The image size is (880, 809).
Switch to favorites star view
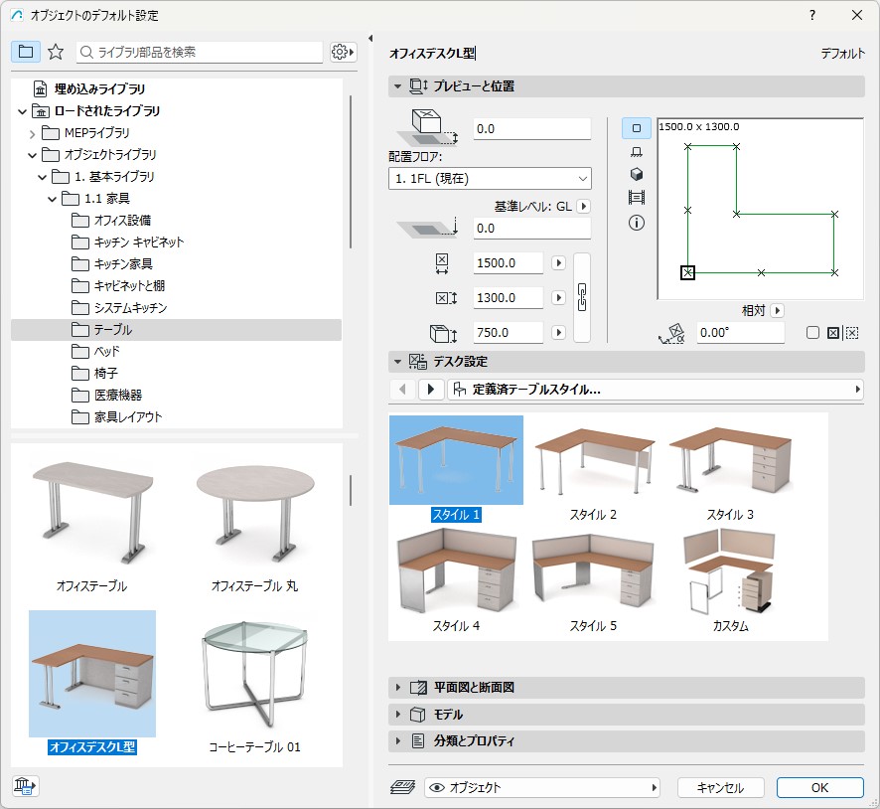[56, 52]
